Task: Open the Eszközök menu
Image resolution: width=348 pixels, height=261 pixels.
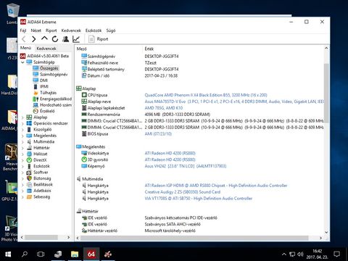Action: click(94, 30)
